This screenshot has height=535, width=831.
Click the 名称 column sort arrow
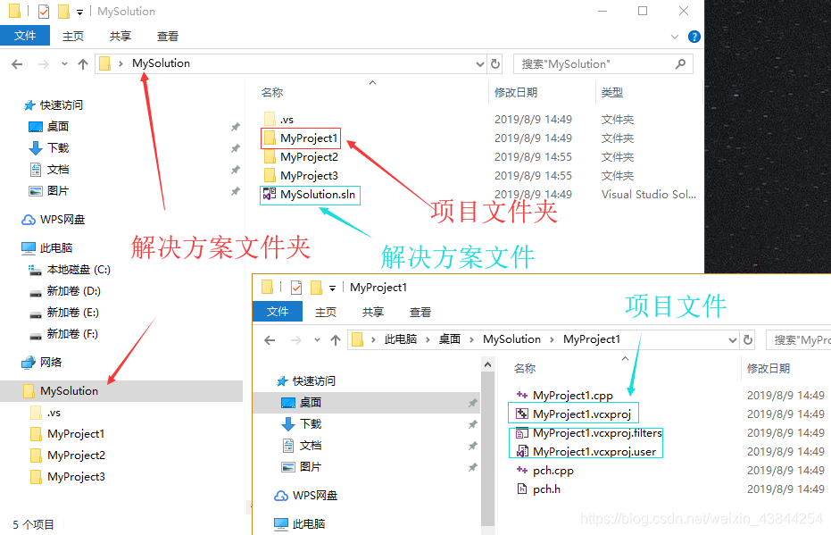coord(373,82)
